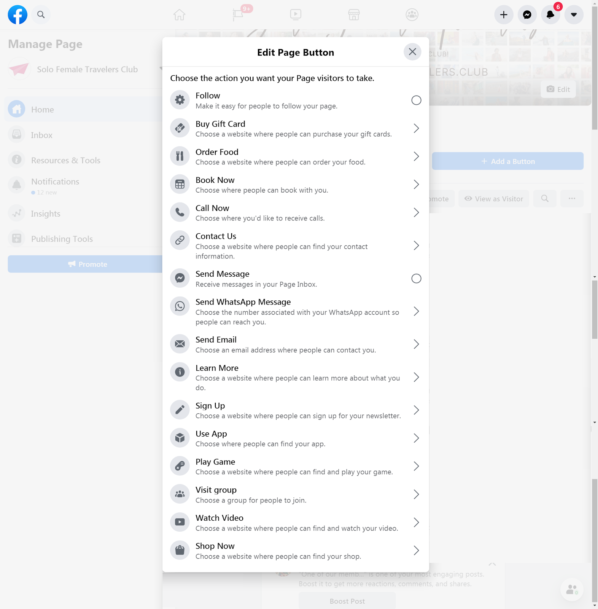Click the Shop Now bag icon
598x609 pixels.
point(180,550)
